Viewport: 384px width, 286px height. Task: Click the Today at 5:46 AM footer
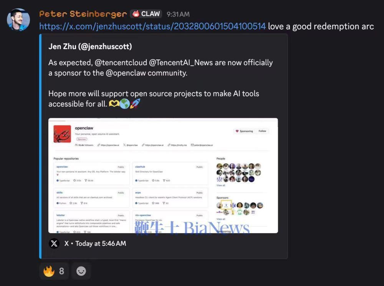coord(101,243)
